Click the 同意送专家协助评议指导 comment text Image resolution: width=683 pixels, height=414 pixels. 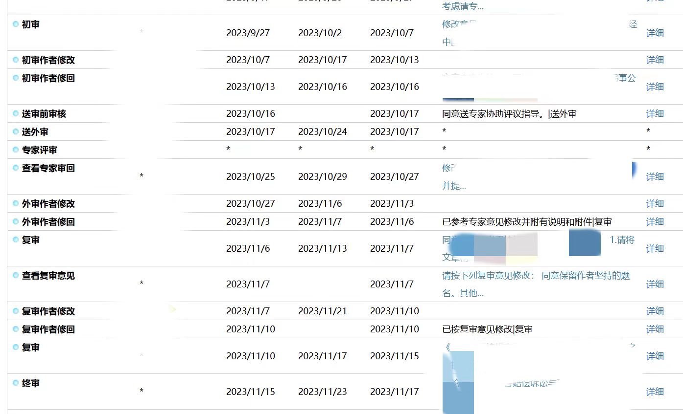(509, 113)
